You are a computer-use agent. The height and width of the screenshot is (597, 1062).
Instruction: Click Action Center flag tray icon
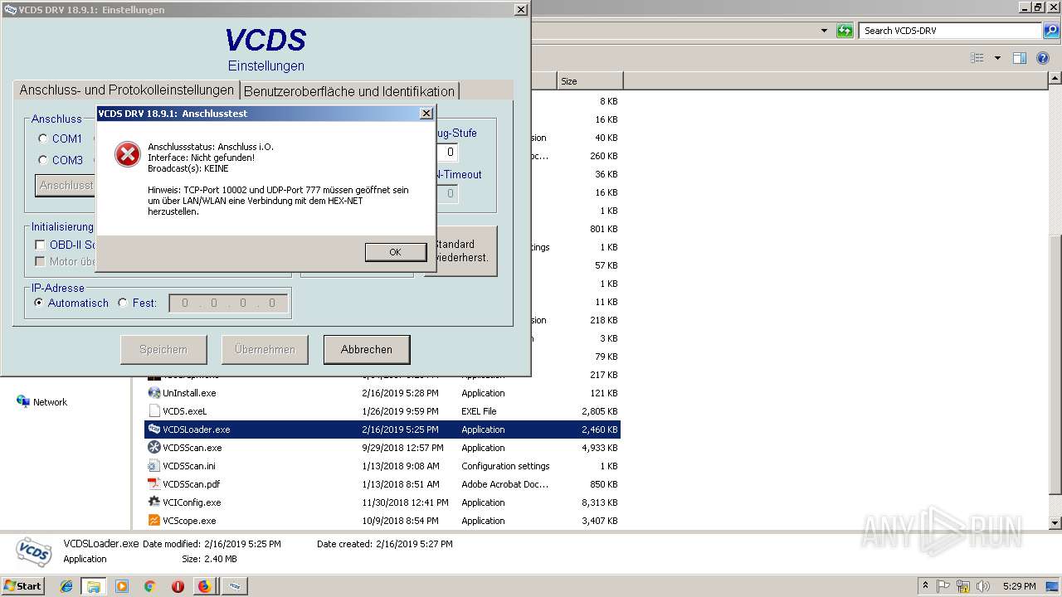(x=943, y=586)
